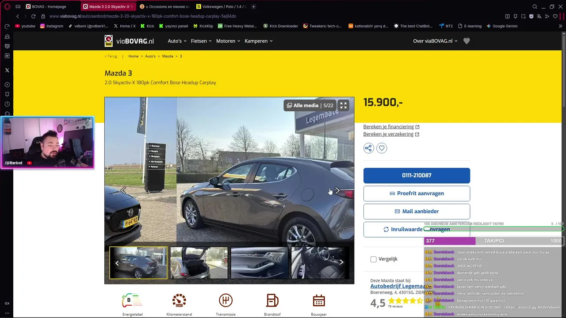Click the send/flow arrow icon in address bar

[x=547, y=16]
